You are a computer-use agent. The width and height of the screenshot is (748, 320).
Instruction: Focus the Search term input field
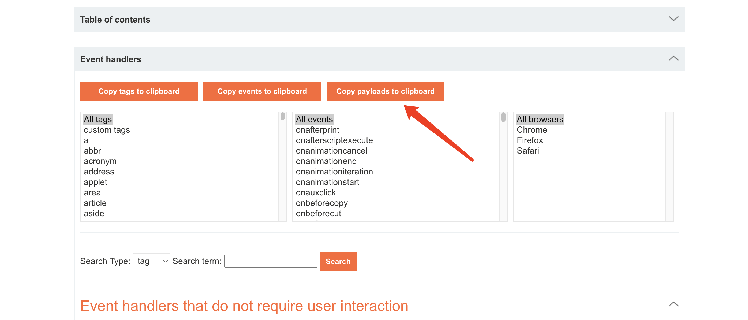click(x=270, y=261)
